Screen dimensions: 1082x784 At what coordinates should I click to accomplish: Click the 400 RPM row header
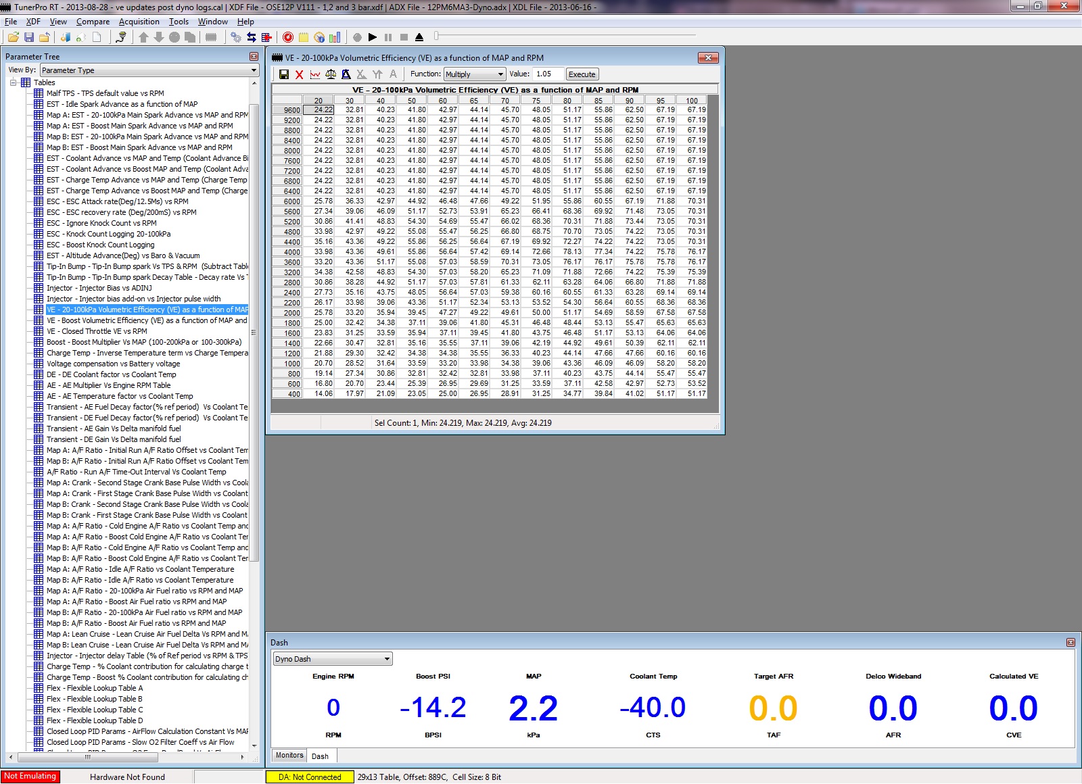288,394
